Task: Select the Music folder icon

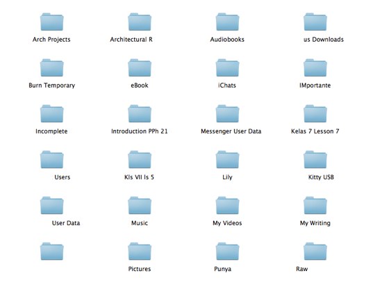Action: pos(140,206)
